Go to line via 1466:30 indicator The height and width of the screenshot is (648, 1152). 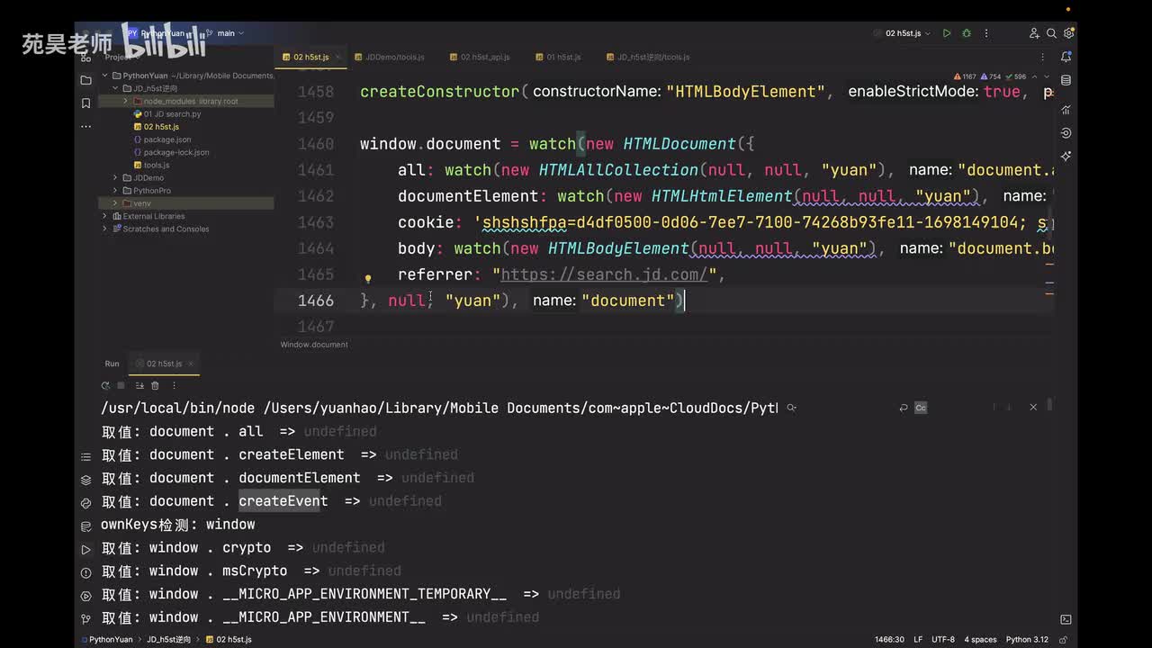(889, 640)
